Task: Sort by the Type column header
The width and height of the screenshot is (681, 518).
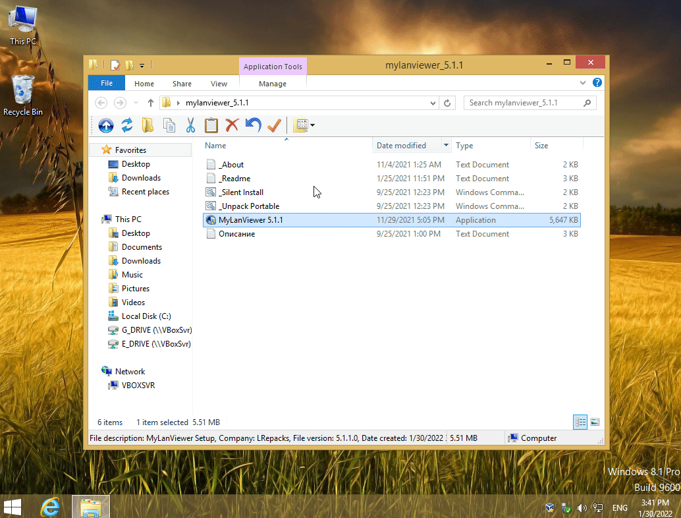Action: (491, 146)
